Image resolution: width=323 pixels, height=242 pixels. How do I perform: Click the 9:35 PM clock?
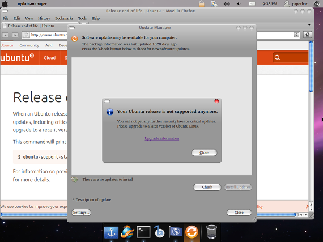[x=270, y=4]
